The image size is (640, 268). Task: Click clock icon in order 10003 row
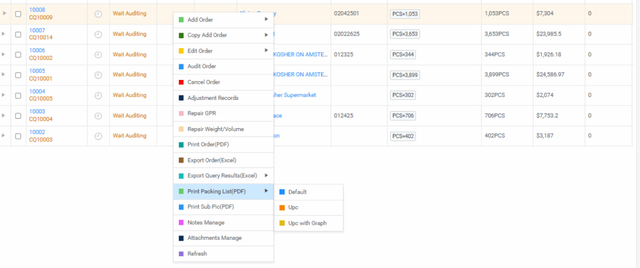point(98,116)
